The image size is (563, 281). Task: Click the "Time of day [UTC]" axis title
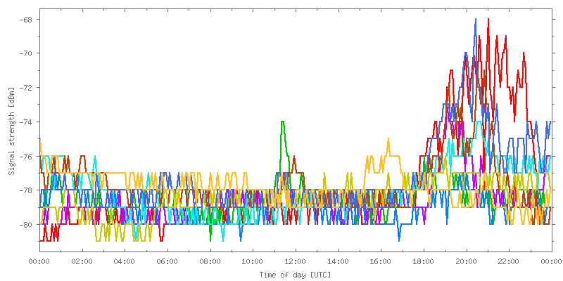click(295, 274)
